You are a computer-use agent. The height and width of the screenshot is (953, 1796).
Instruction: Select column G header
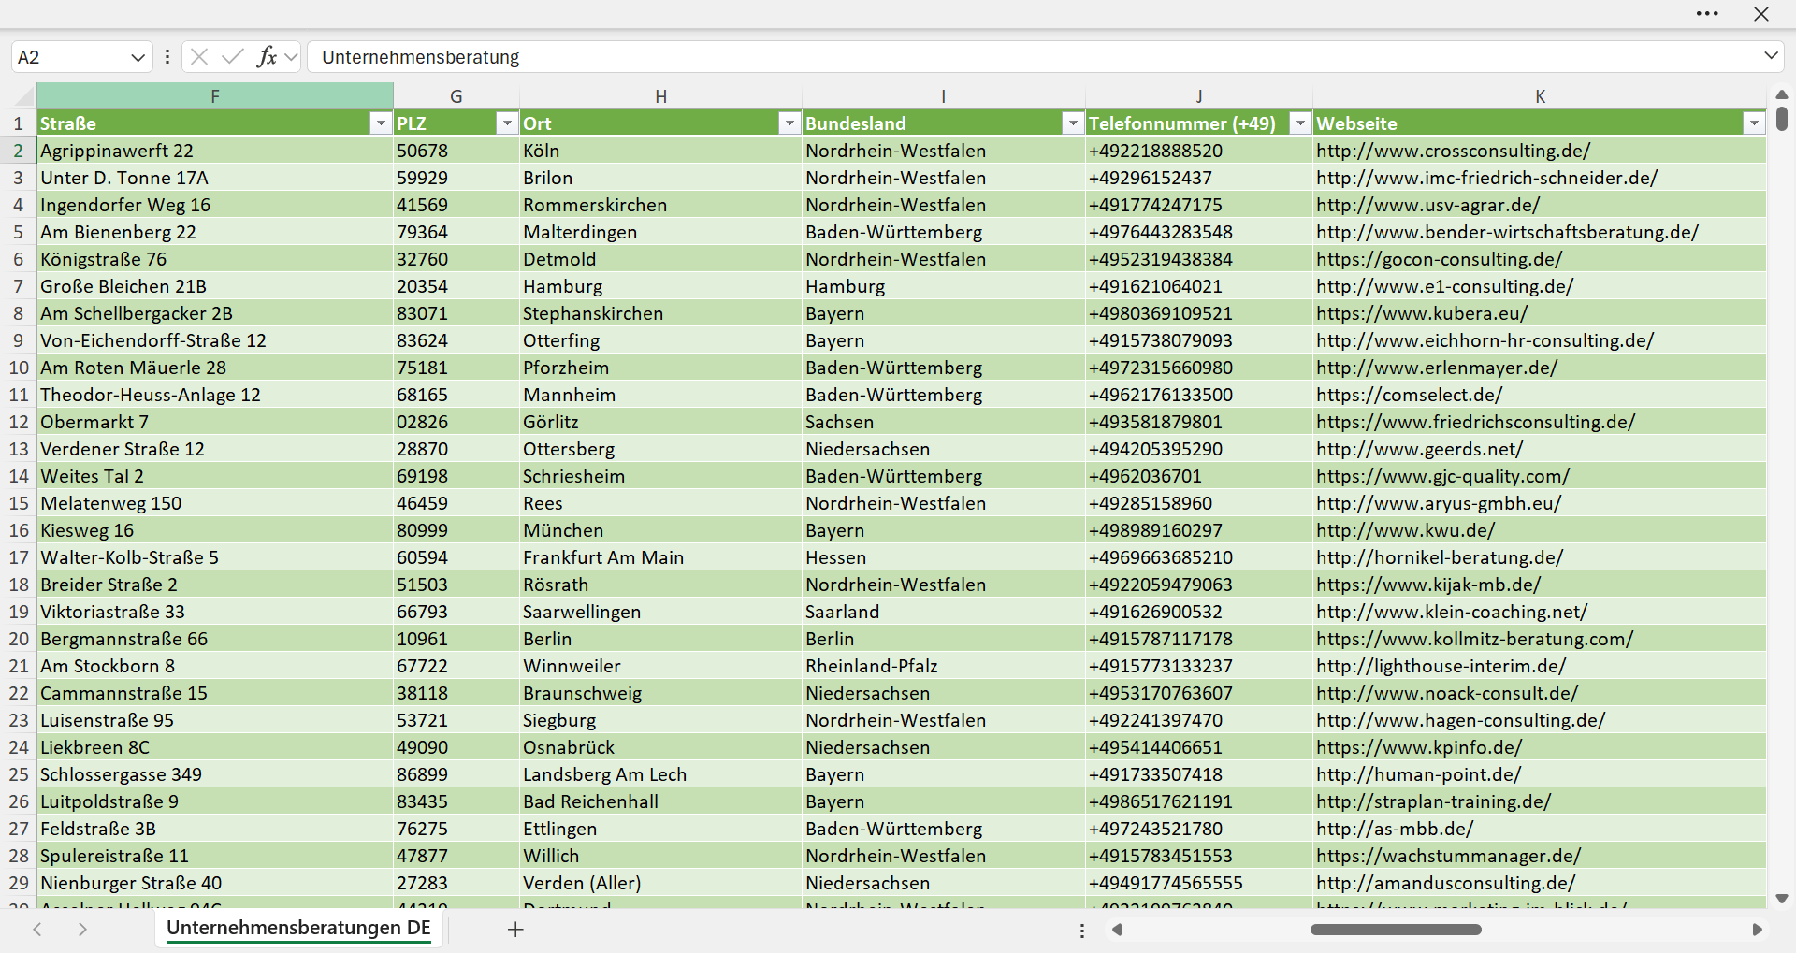click(456, 96)
